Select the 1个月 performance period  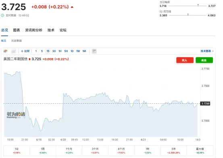pyautogui.click(x=69, y=151)
